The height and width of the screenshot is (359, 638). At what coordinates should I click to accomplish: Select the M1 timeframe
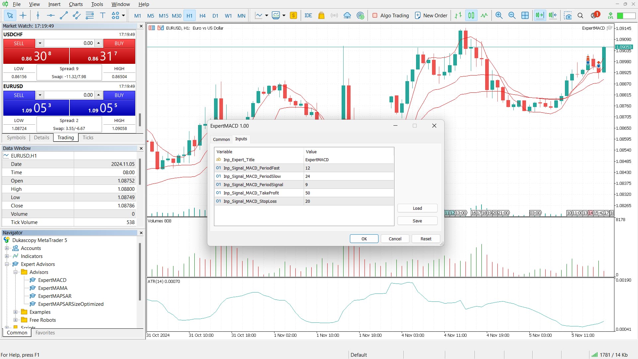tap(138, 16)
